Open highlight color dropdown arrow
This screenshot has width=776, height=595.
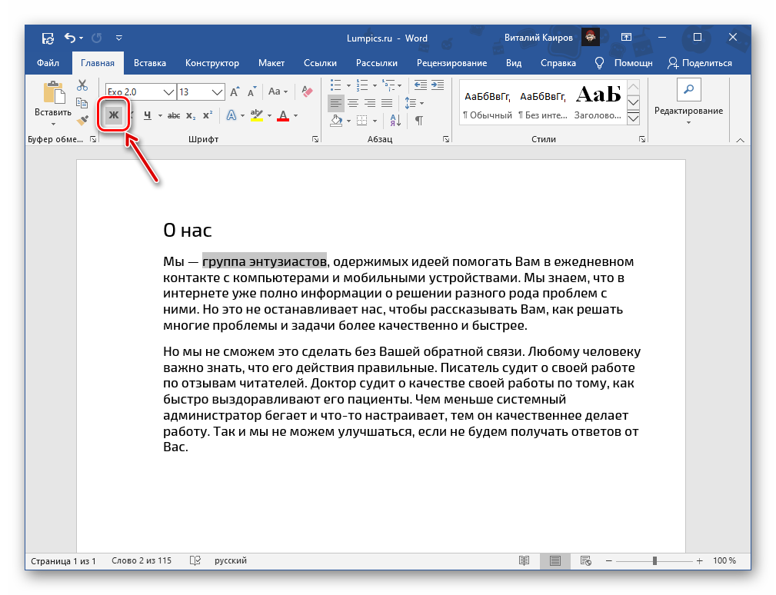pyautogui.click(x=269, y=116)
